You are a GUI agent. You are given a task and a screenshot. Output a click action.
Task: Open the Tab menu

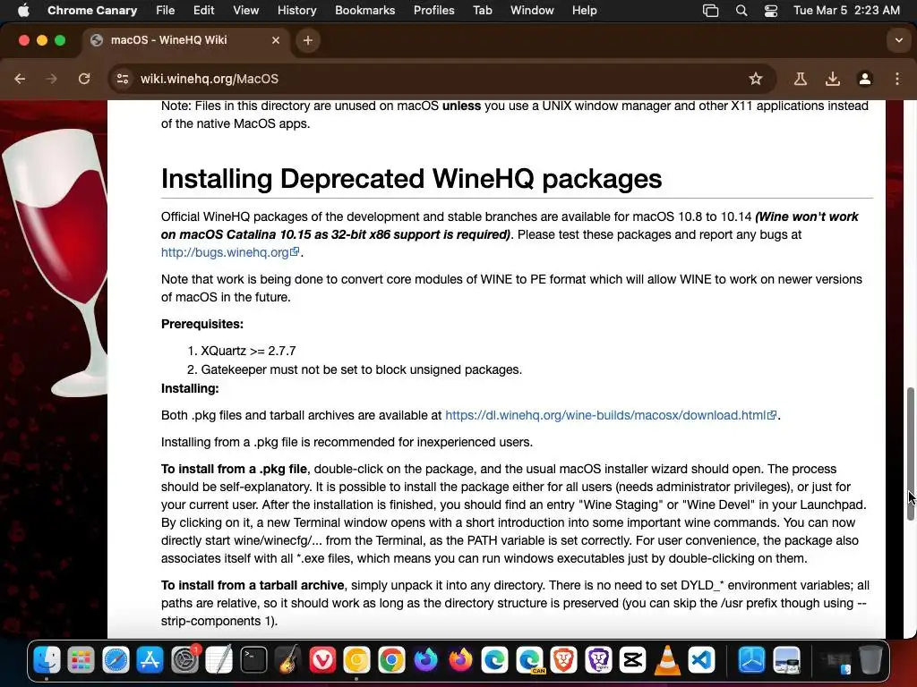[482, 10]
